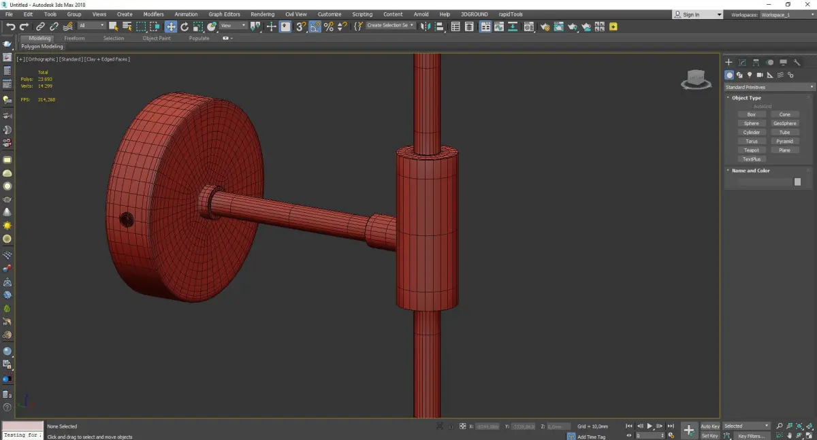Open the selection filter All dropdown
This screenshot has width=817, height=440.
point(91,26)
